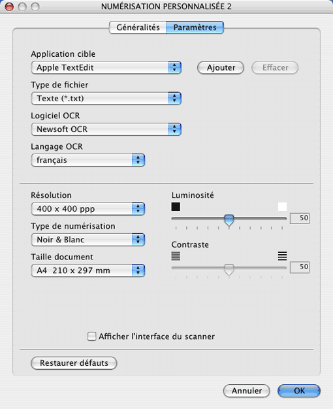Click the Luminosité value field showing 50
This screenshot has width=333, height=409.
(x=300, y=218)
